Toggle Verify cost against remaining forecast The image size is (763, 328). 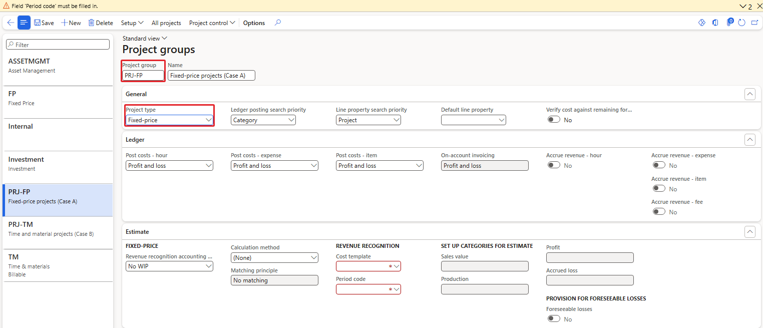point(554,120)
